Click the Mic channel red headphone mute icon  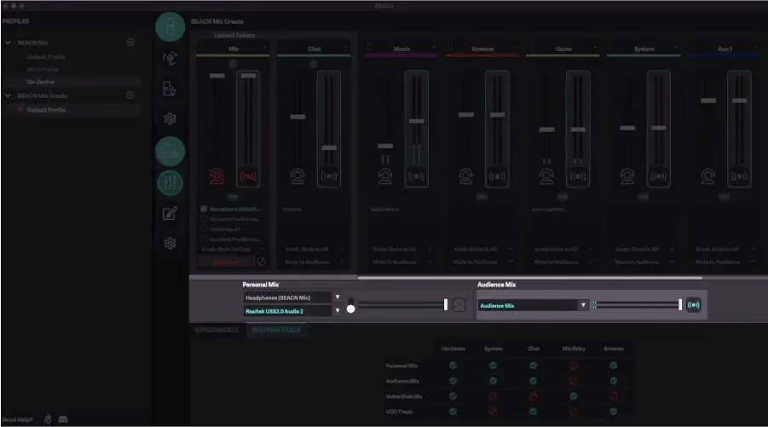click(217, 176)
